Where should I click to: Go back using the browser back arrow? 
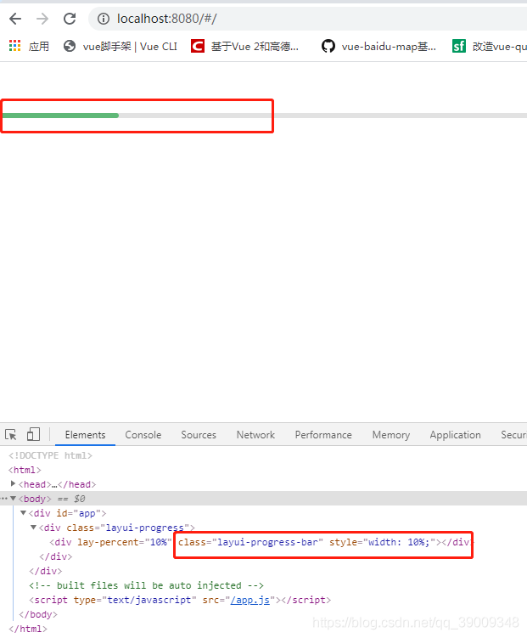pyautogui.click(x=15, y=19)
